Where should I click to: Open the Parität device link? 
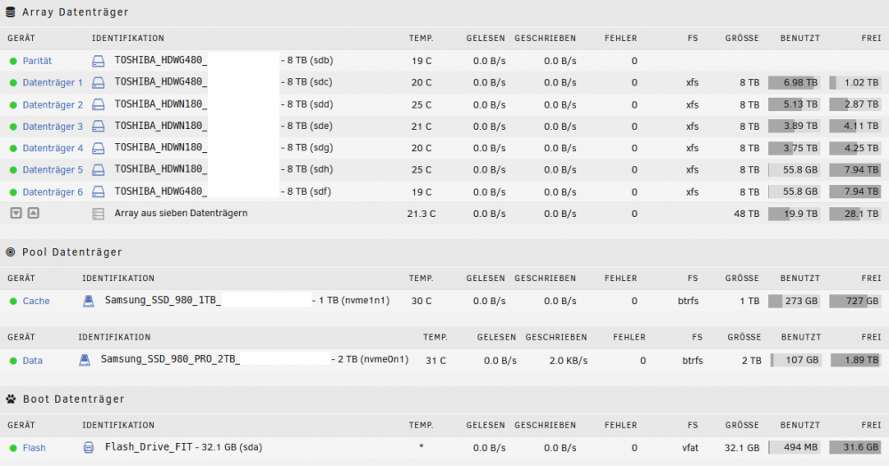(x=36, y=60)
